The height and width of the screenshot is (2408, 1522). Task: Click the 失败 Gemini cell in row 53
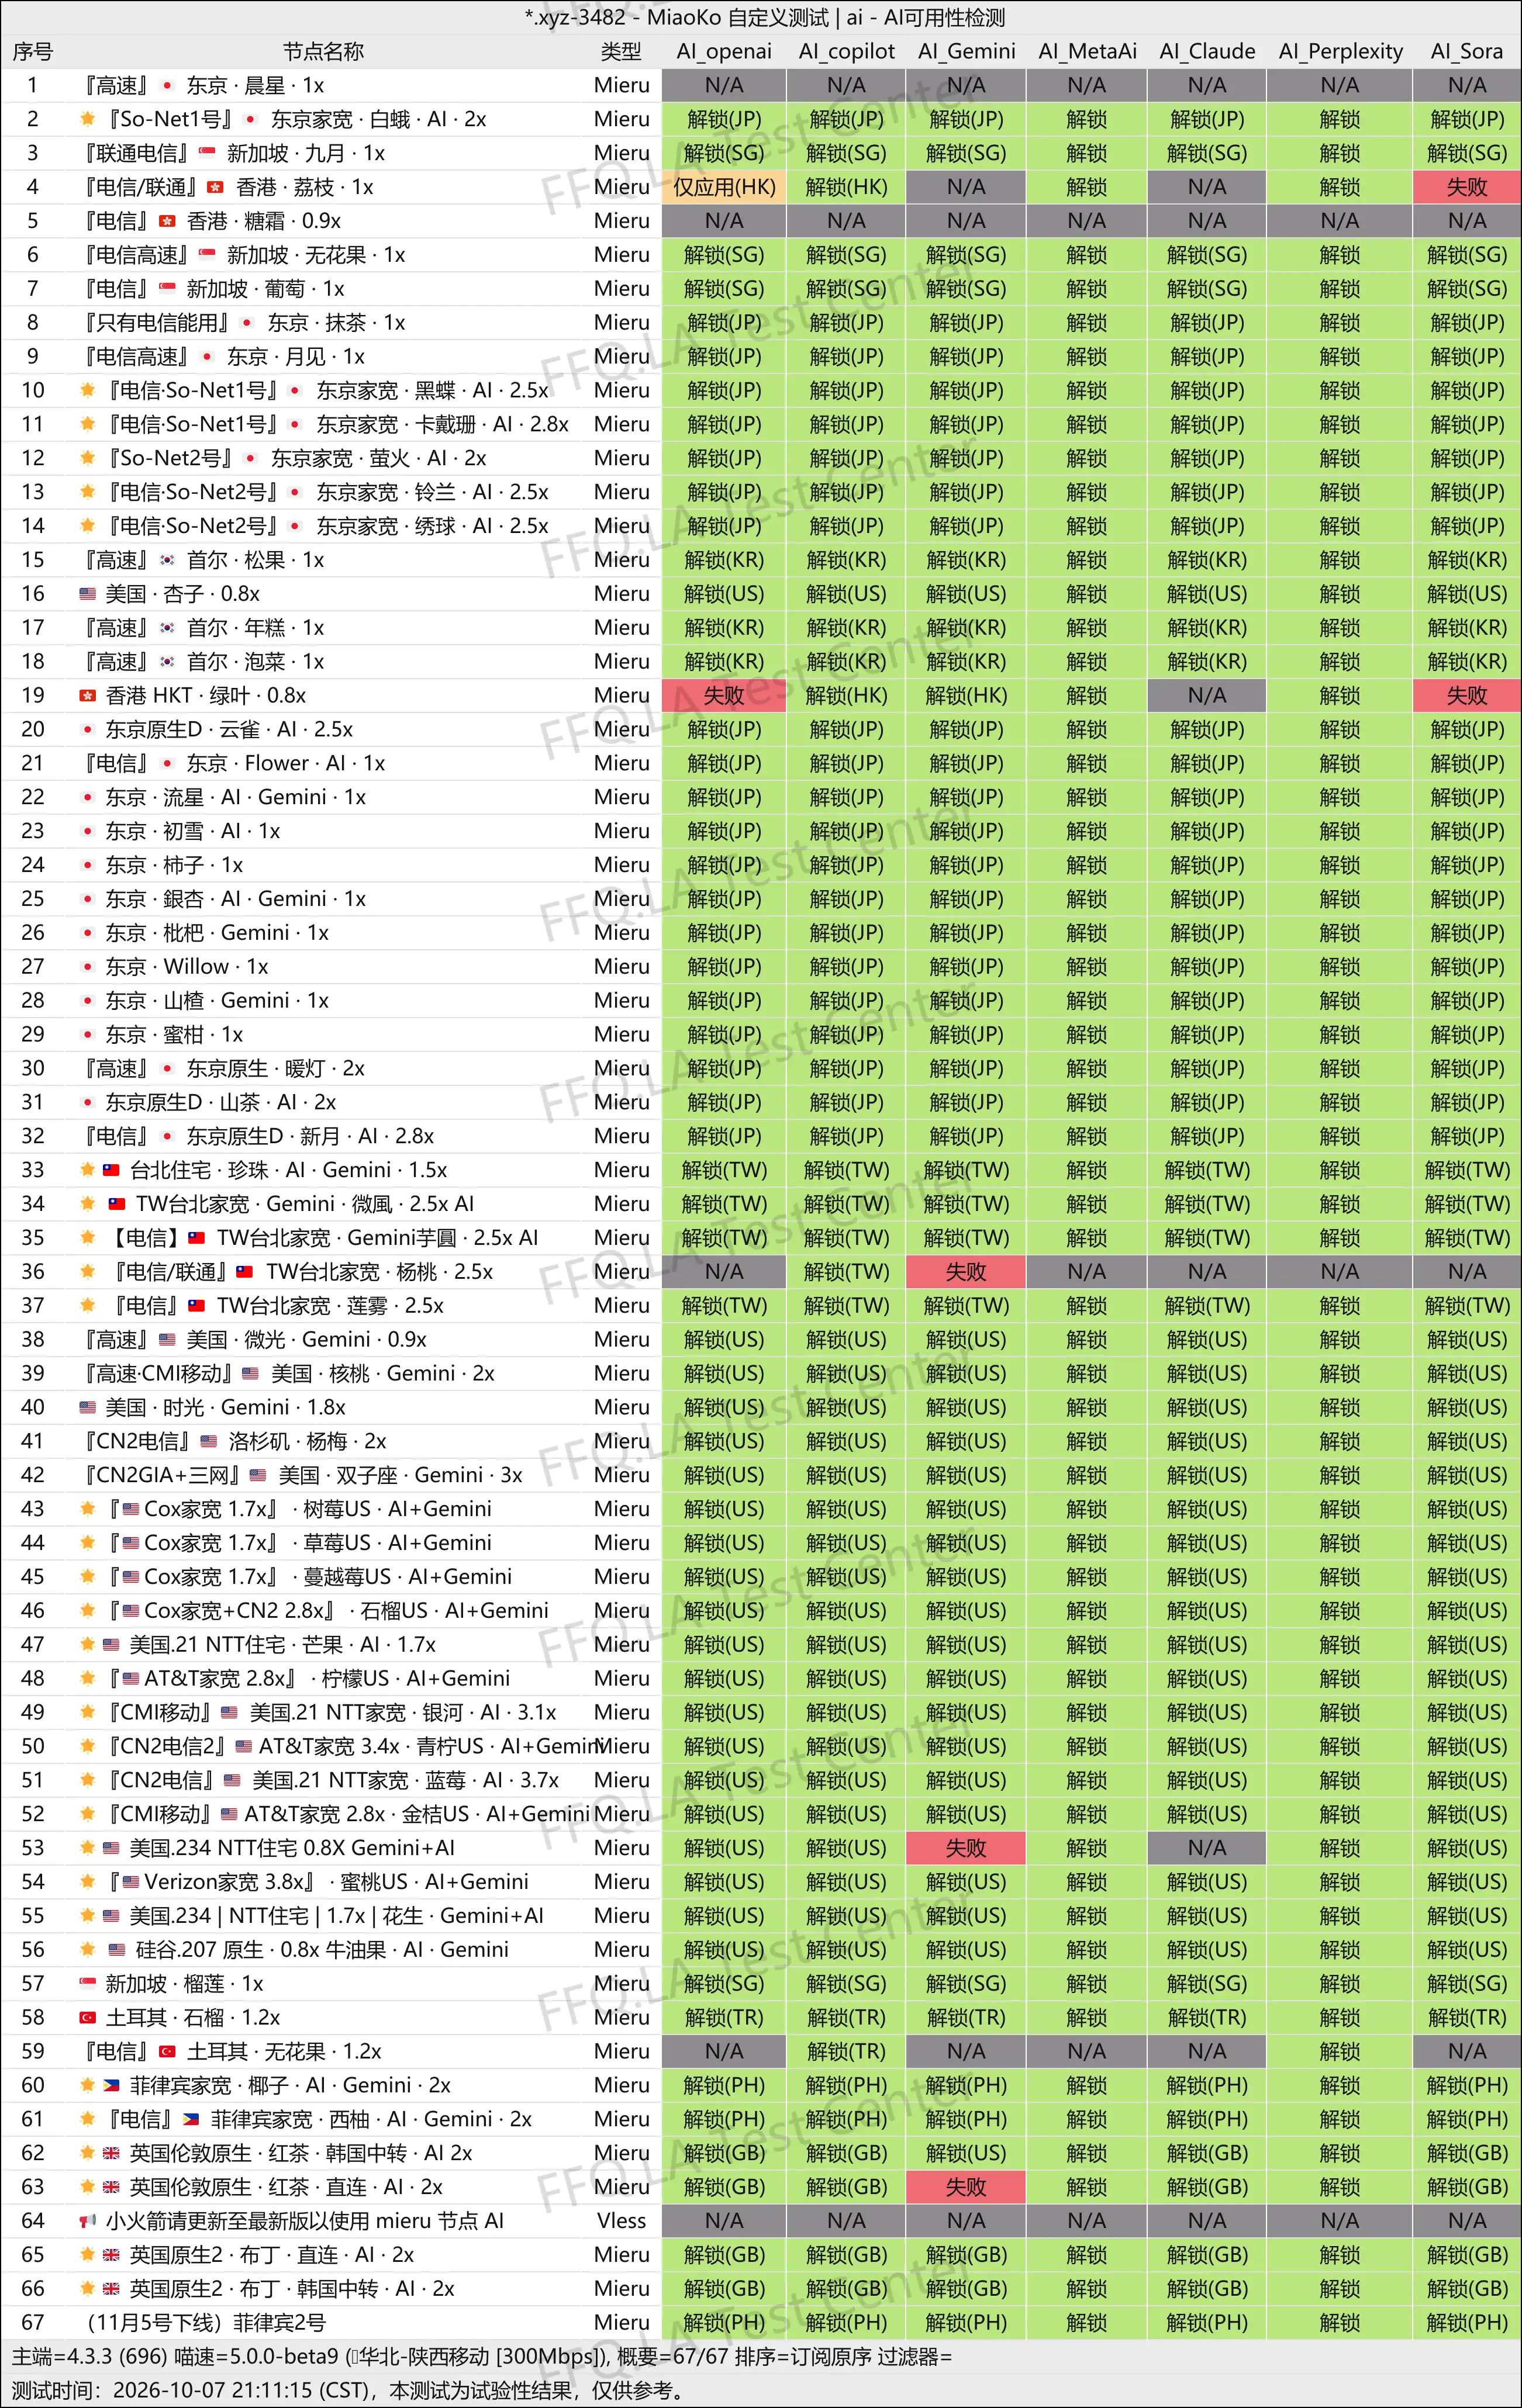pos(967,1848)
